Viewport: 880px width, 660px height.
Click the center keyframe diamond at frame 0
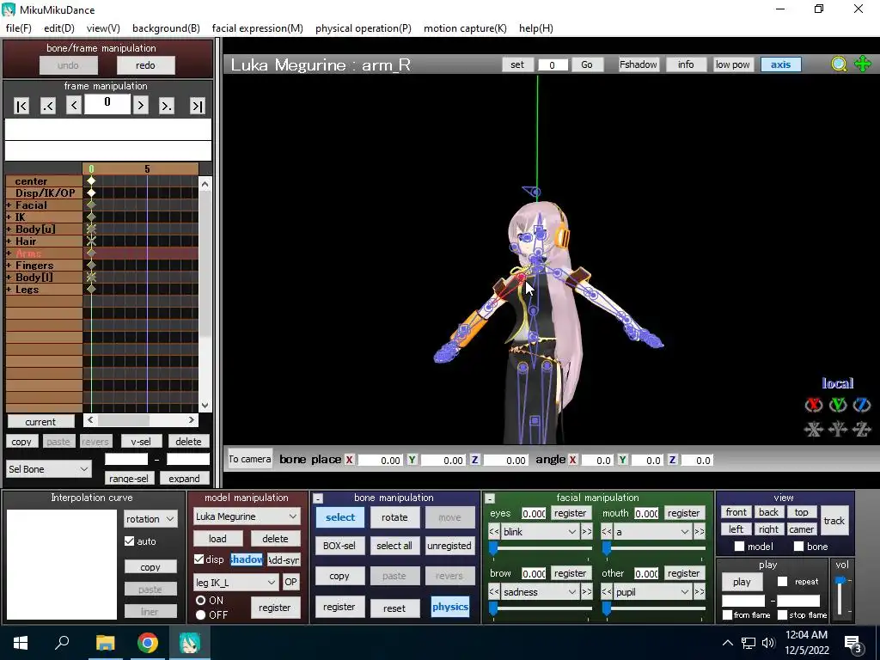coord(91,180)
